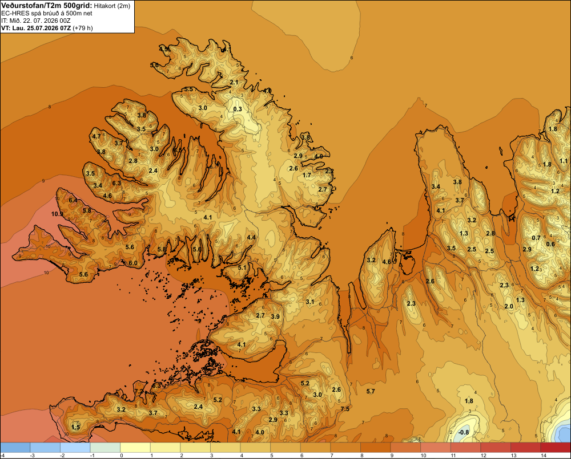Click the 0.6 temperature value
This screenshot has height=459, width=571.
point(550,244)
